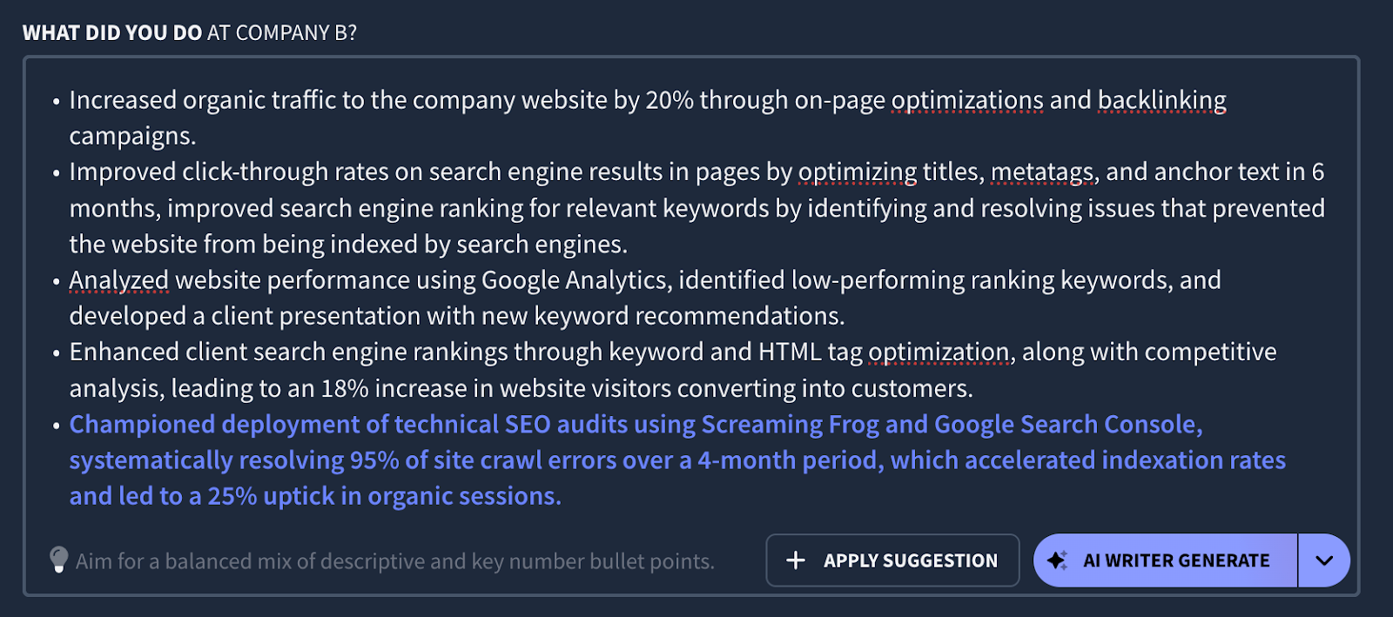
Task: Click the misspelled word 'metatags'
Action: click(1040, 171)
